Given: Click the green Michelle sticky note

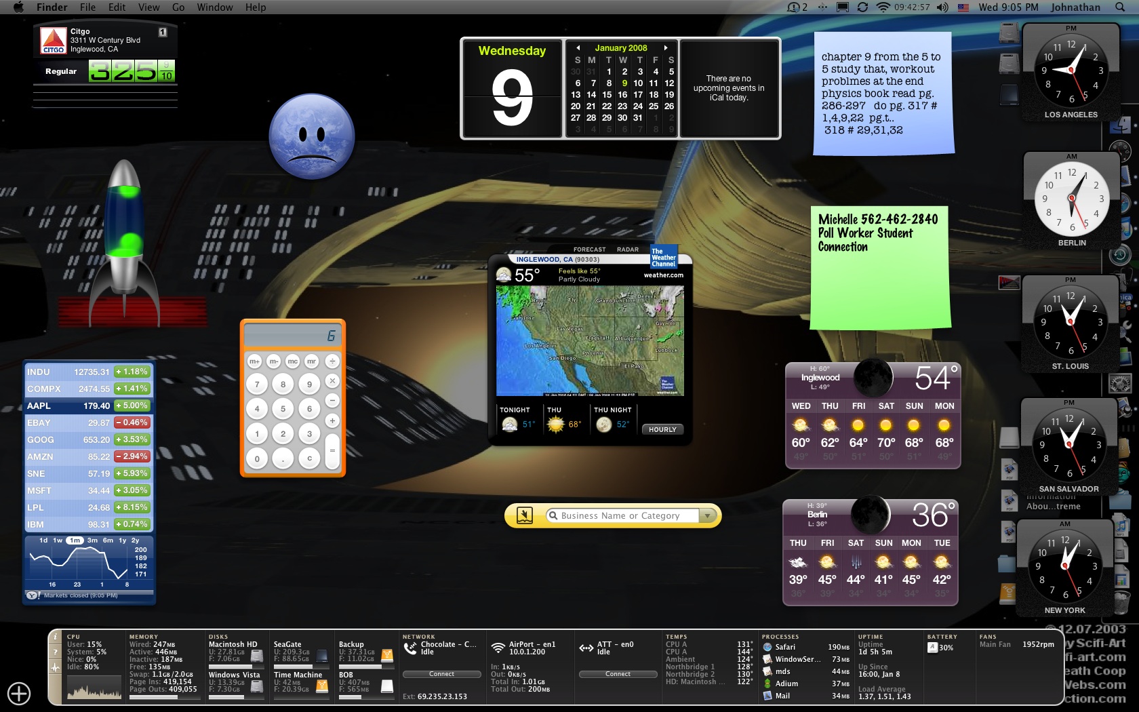Looking at the screenshot, I should pos(879,268).
